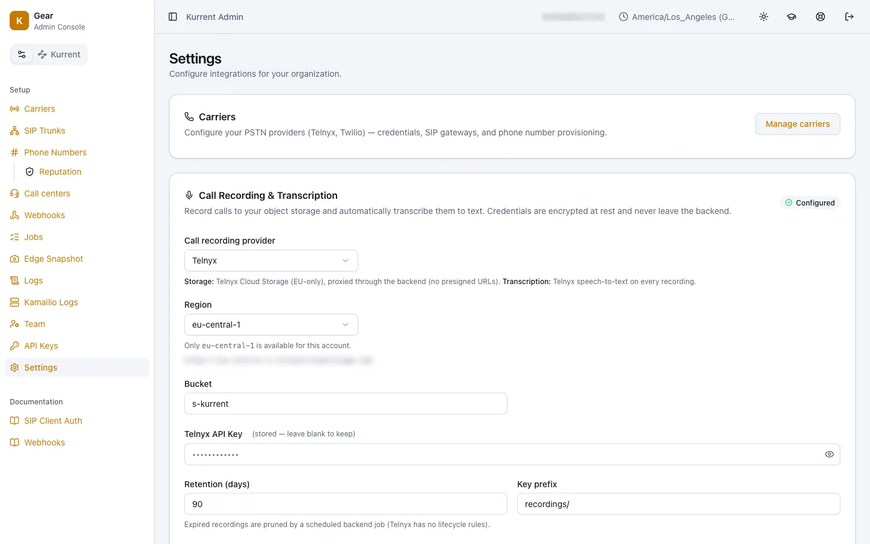Click the Kamailio Logs server icon

tap(14, 302)
